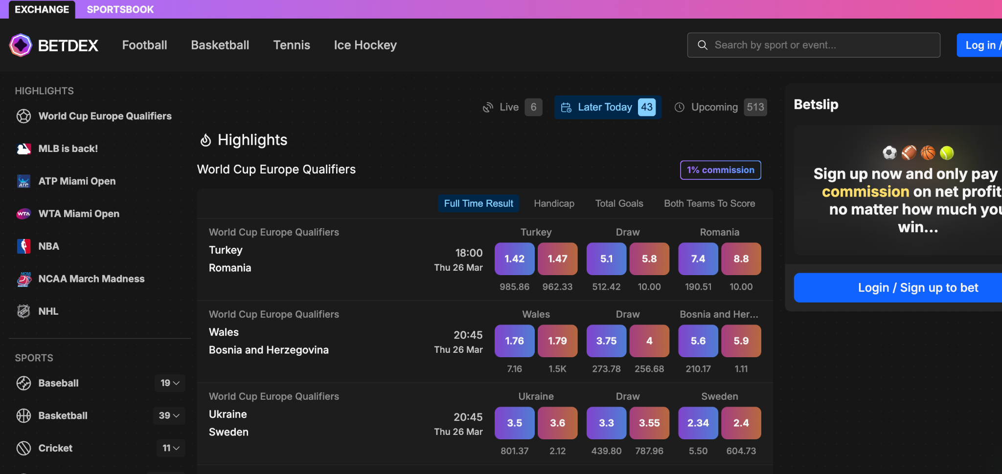Select the Both Teams To Score tab
The height and width of the screenshot is (474, 1002).
(709, 203)
